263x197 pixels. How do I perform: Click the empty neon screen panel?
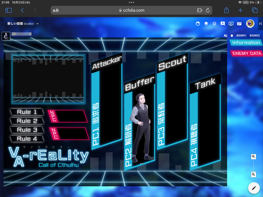coord(48,79)
